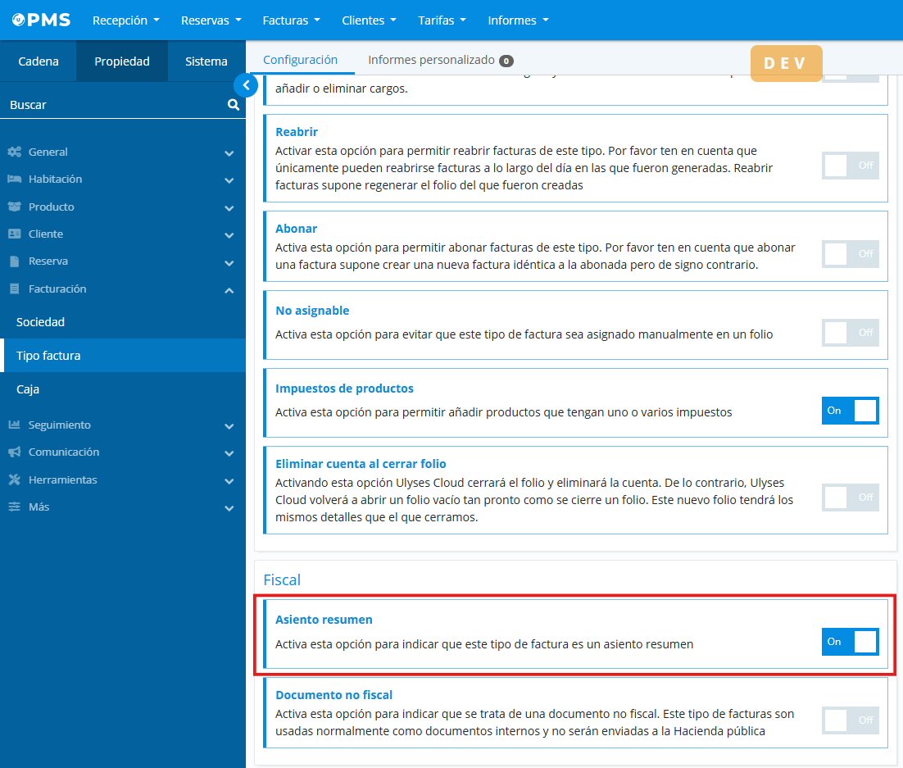This screenshot has width=903, height=768.
Task: Click the Producto box icon
Action: [14, 207]
